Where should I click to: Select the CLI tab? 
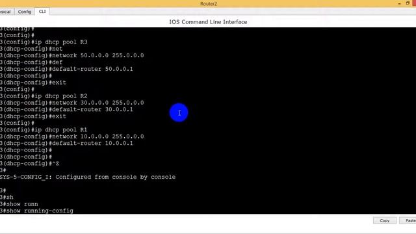point(42,12)
